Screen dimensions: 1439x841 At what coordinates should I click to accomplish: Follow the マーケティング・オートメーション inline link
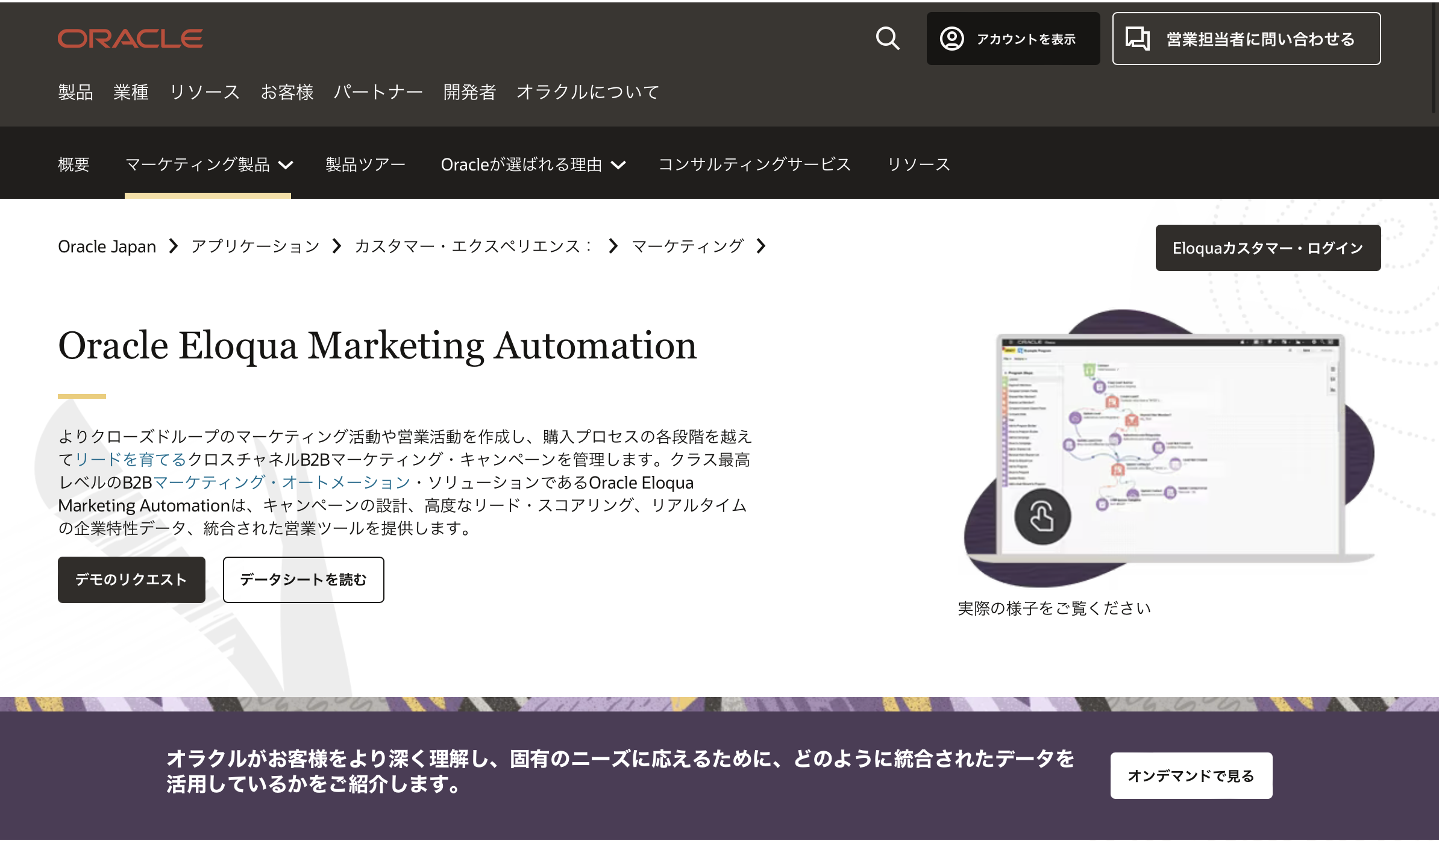pos(282,483)
